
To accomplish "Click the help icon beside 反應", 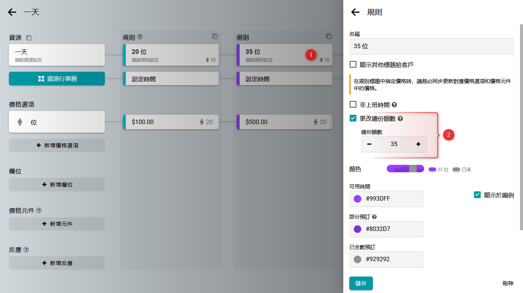I will pos(26,250).
